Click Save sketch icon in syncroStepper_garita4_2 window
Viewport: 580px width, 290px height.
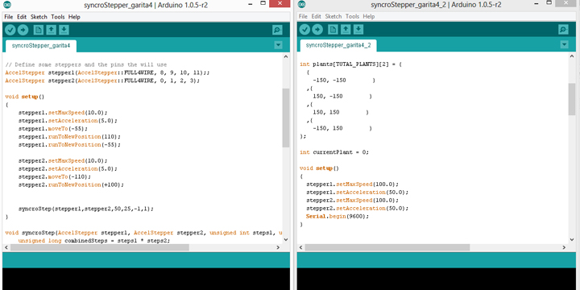(358, 29)
